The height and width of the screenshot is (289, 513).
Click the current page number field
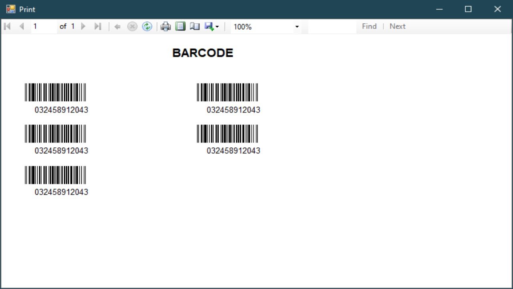coord(44,26)
